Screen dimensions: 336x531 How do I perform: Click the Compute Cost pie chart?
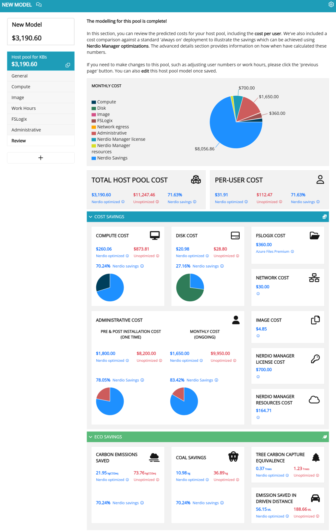point(110,287)
